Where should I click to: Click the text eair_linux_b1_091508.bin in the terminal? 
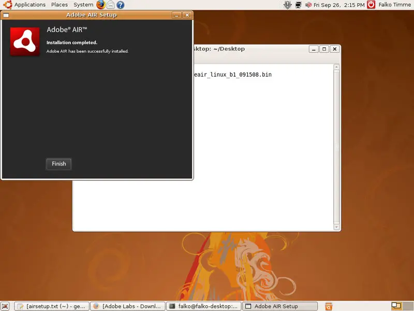(232, 75)
